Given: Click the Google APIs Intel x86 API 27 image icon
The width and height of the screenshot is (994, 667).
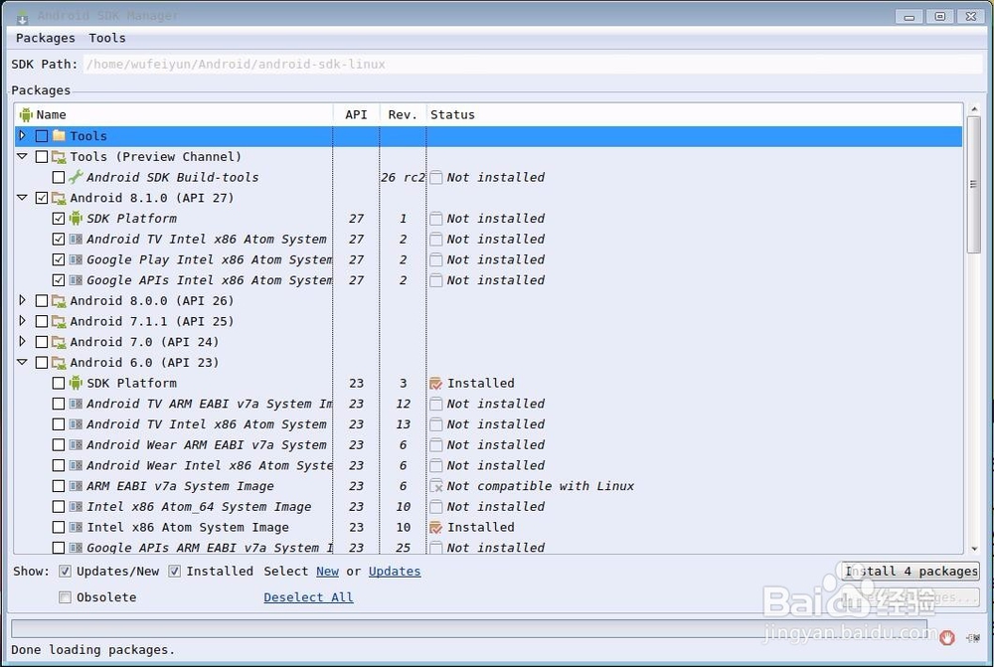Looking at the screenshot, I should 76,280.
